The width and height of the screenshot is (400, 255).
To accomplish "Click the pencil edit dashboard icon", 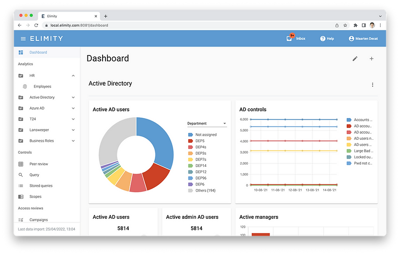I will 355,59.
